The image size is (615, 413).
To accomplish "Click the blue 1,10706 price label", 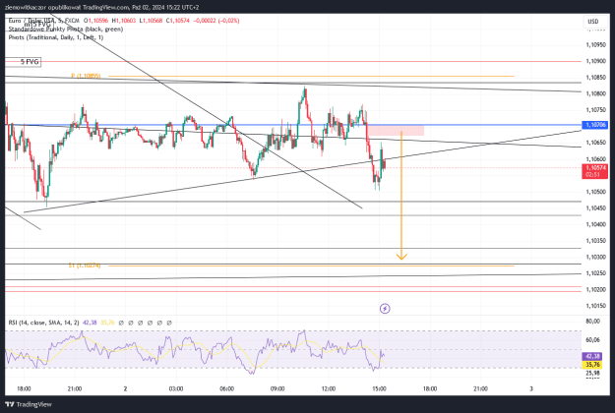I will pyautogui.click(x=594, y=125).
